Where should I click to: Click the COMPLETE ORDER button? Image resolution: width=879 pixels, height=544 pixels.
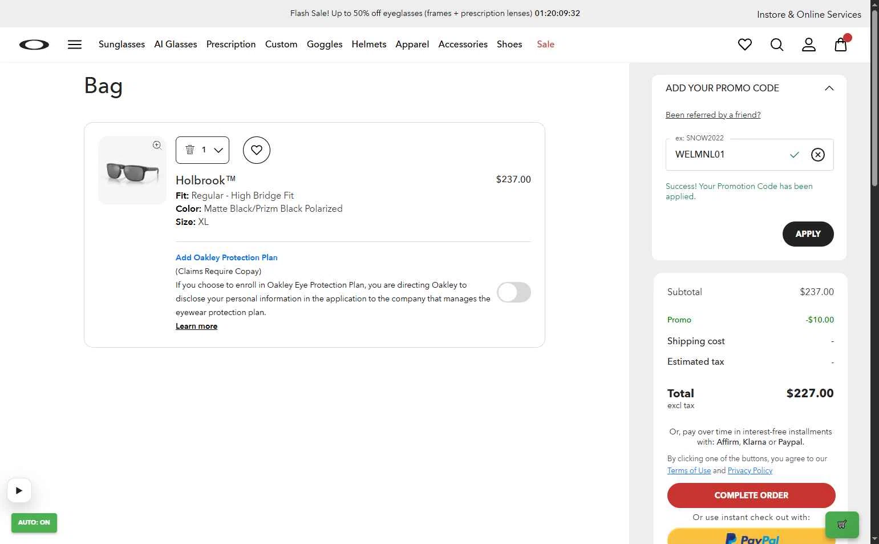(751, 495)
